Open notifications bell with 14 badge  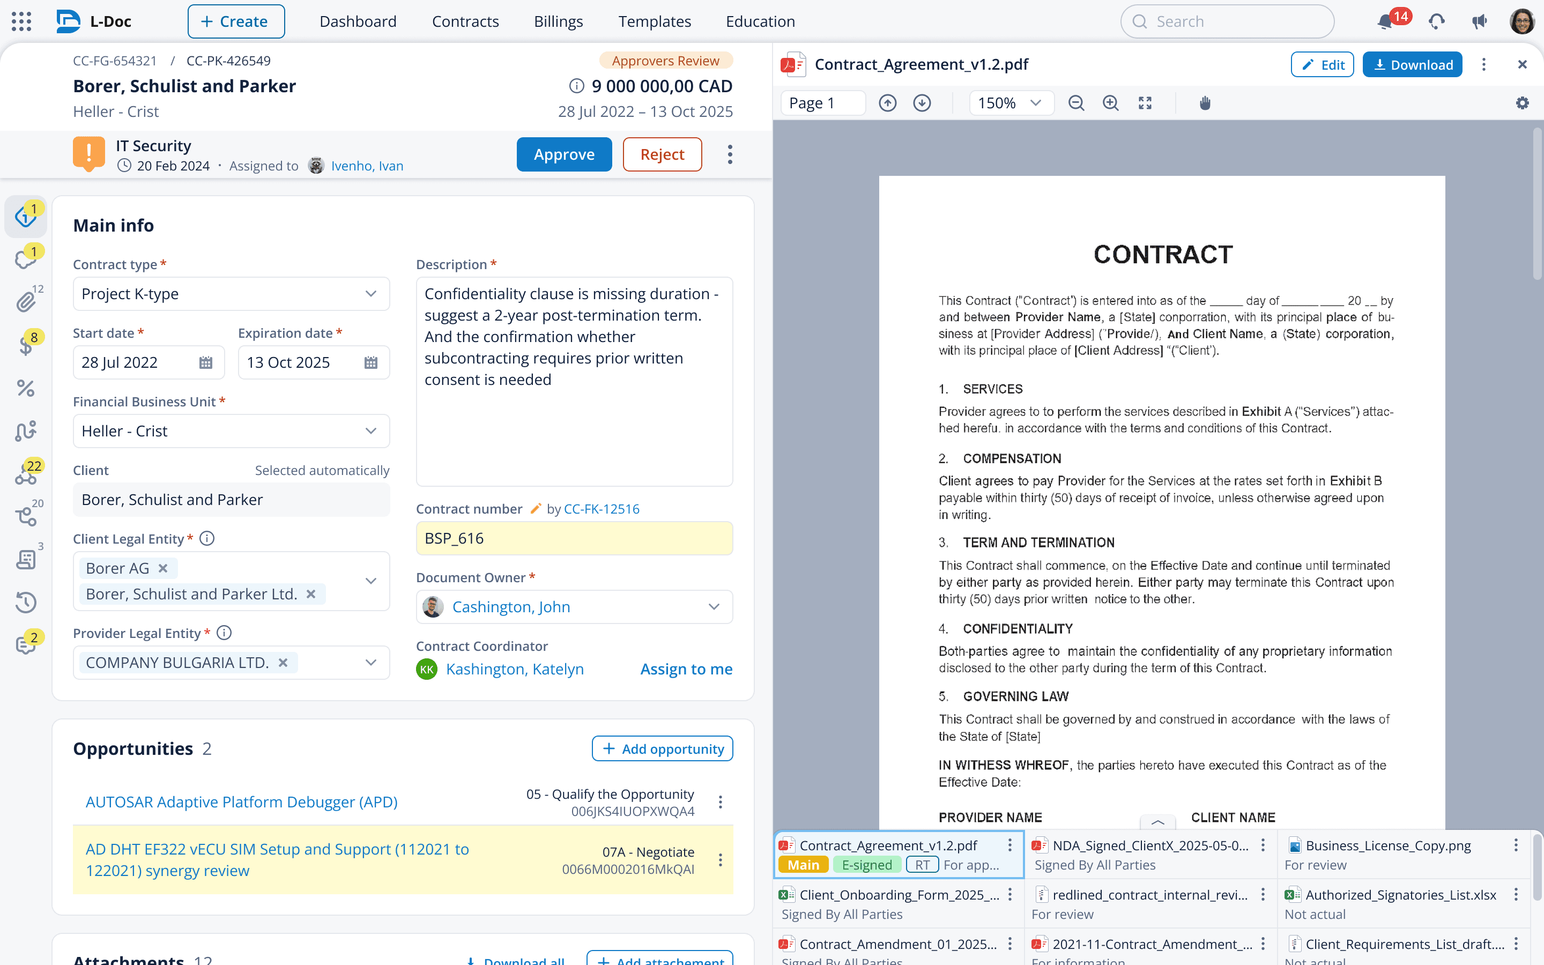(1384, 21)
